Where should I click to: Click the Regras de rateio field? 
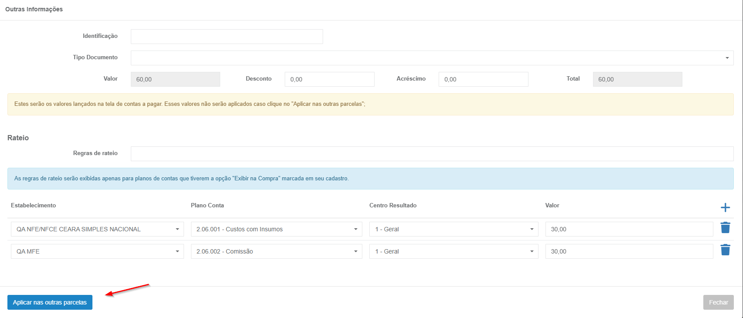432,154
